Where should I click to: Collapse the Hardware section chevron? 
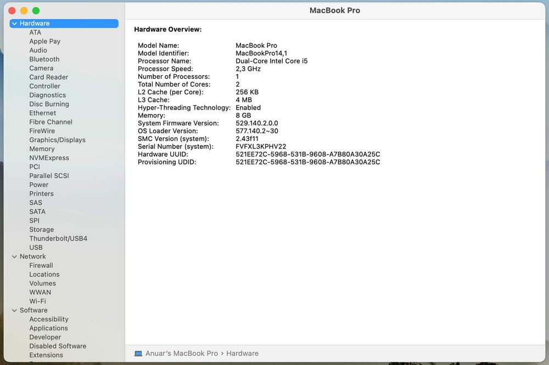point(14,24)
